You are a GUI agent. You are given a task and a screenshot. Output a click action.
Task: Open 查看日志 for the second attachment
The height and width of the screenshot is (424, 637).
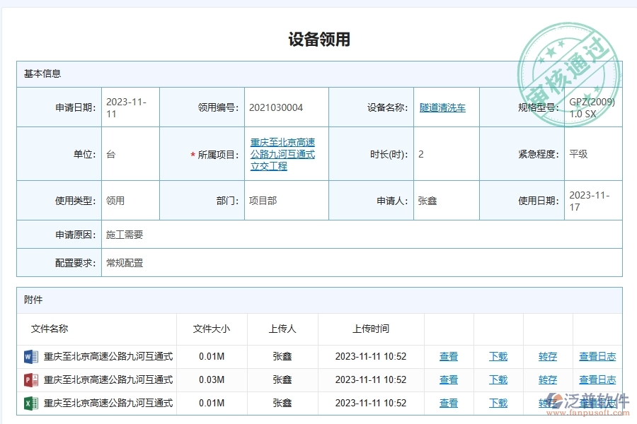point(597,379)
